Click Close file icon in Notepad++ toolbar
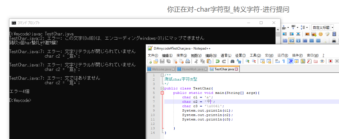The width and height of the screenshot is (339, 139). tap(175, 61)
